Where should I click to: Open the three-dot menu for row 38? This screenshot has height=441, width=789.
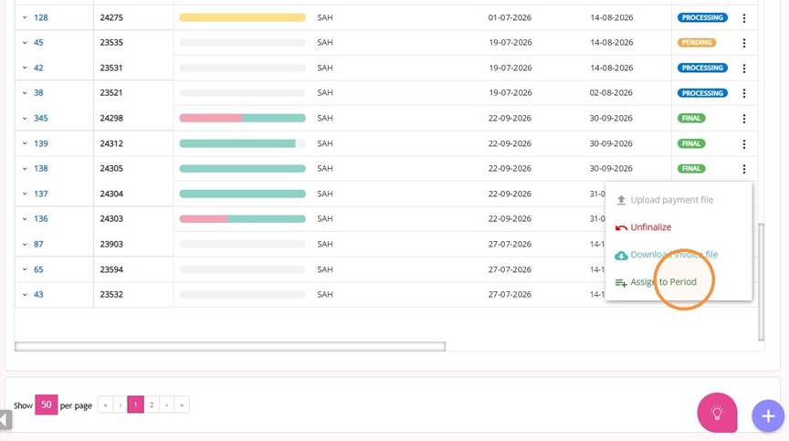pyautogui.click(x=743, y=93)
